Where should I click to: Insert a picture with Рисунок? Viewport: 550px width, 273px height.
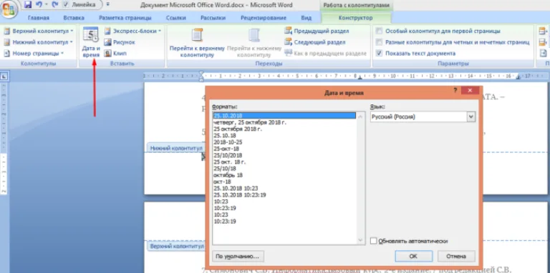click(x=120, y=42)
